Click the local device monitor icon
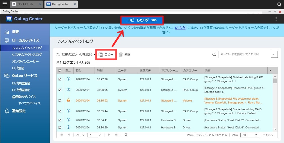The image size is (284, 143). [x=7, y=40]
